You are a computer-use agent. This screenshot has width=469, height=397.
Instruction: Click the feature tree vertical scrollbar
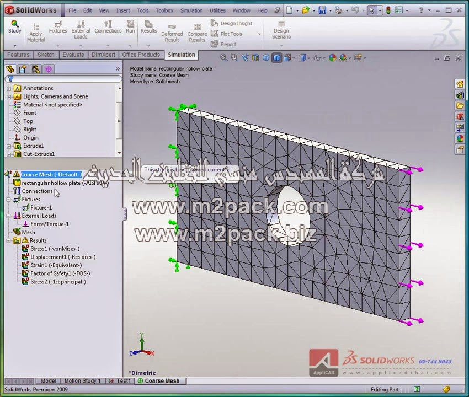(119, 120)
